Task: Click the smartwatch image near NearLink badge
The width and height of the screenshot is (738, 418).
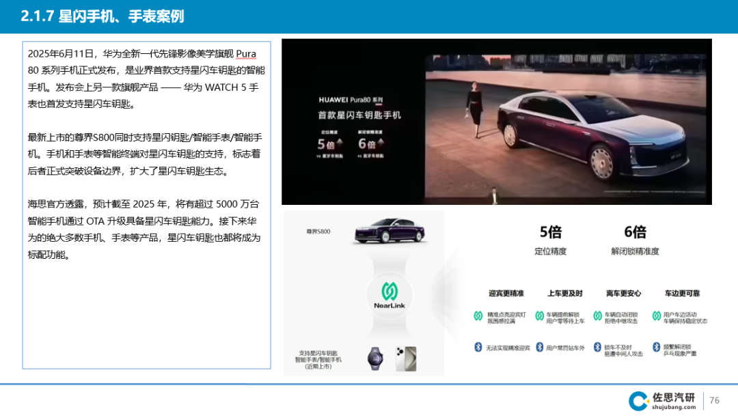Action: (375, 359)
